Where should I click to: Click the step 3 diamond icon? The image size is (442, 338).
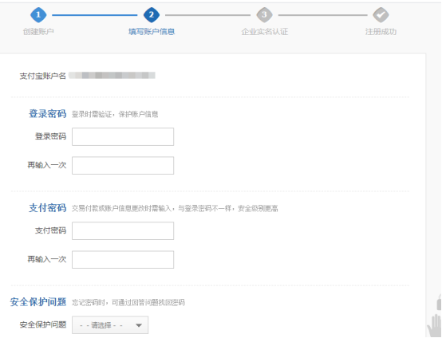264,14
